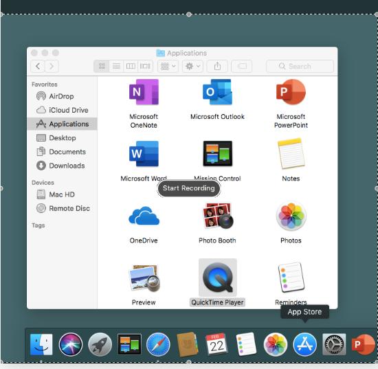
Task: Select the OneDrive cloud icon
Action: (144, 216)
